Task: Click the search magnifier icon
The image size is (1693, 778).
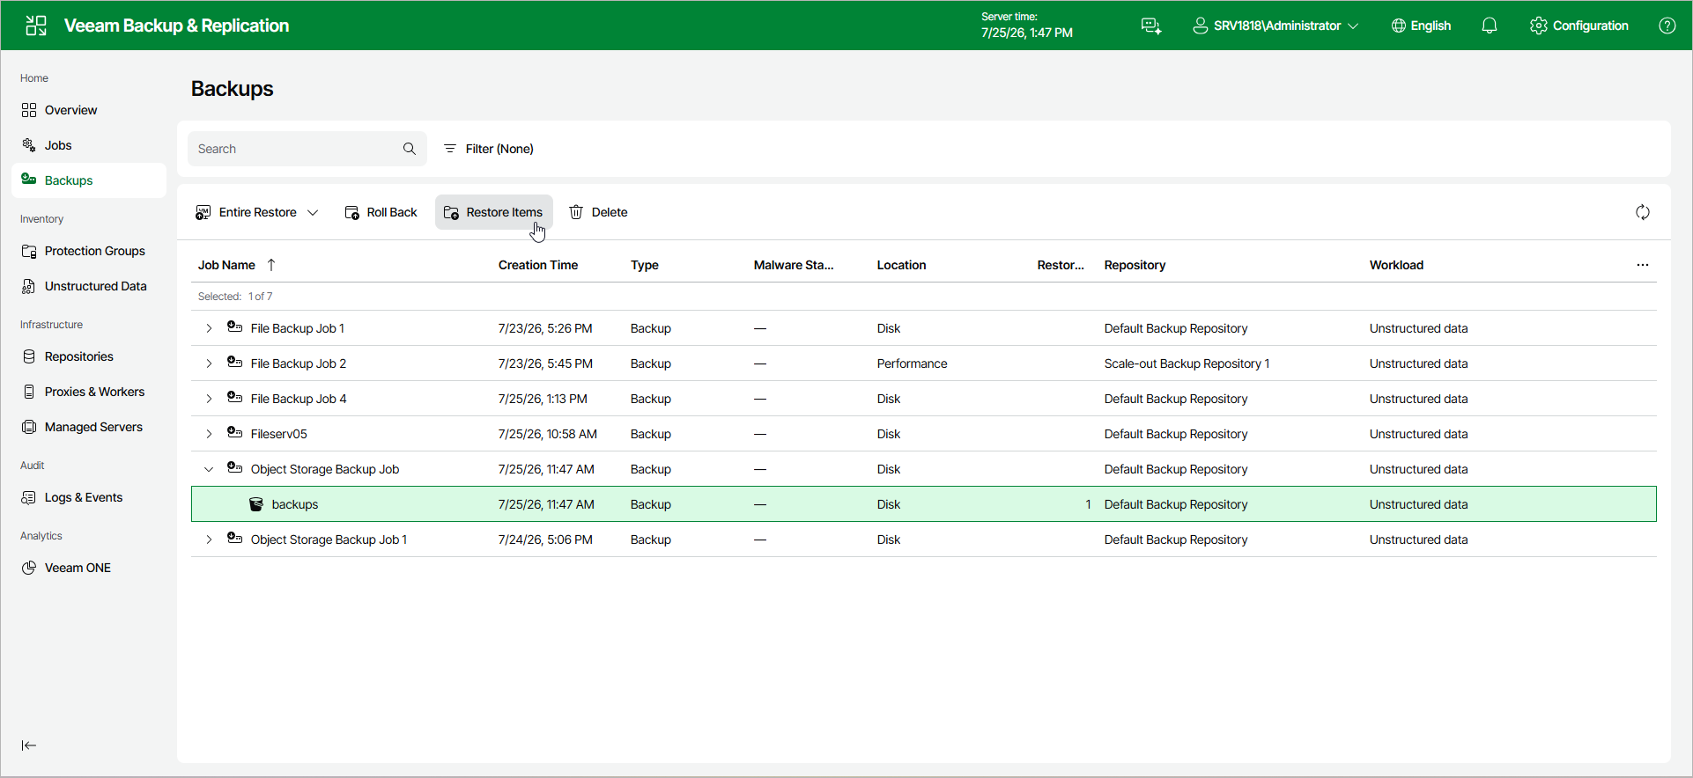Action: click(x=410, y=149)
